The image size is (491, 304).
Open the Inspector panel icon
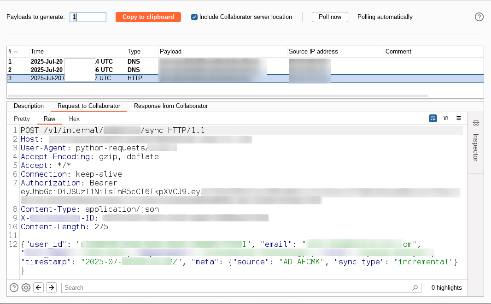pyautogui.click(x=476, y=123)
